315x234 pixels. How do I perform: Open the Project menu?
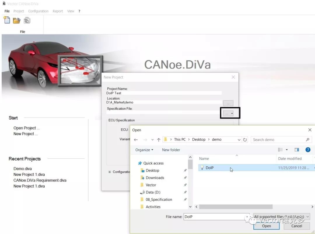tap(19, 11)
